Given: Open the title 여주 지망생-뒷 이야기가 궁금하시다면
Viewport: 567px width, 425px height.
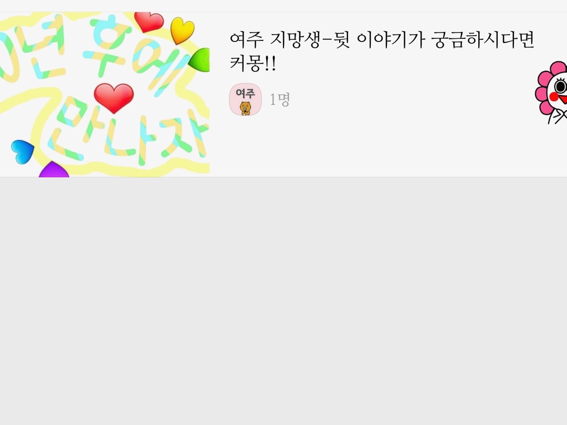Looking at the screenshot, I should (x=382, y=39).
